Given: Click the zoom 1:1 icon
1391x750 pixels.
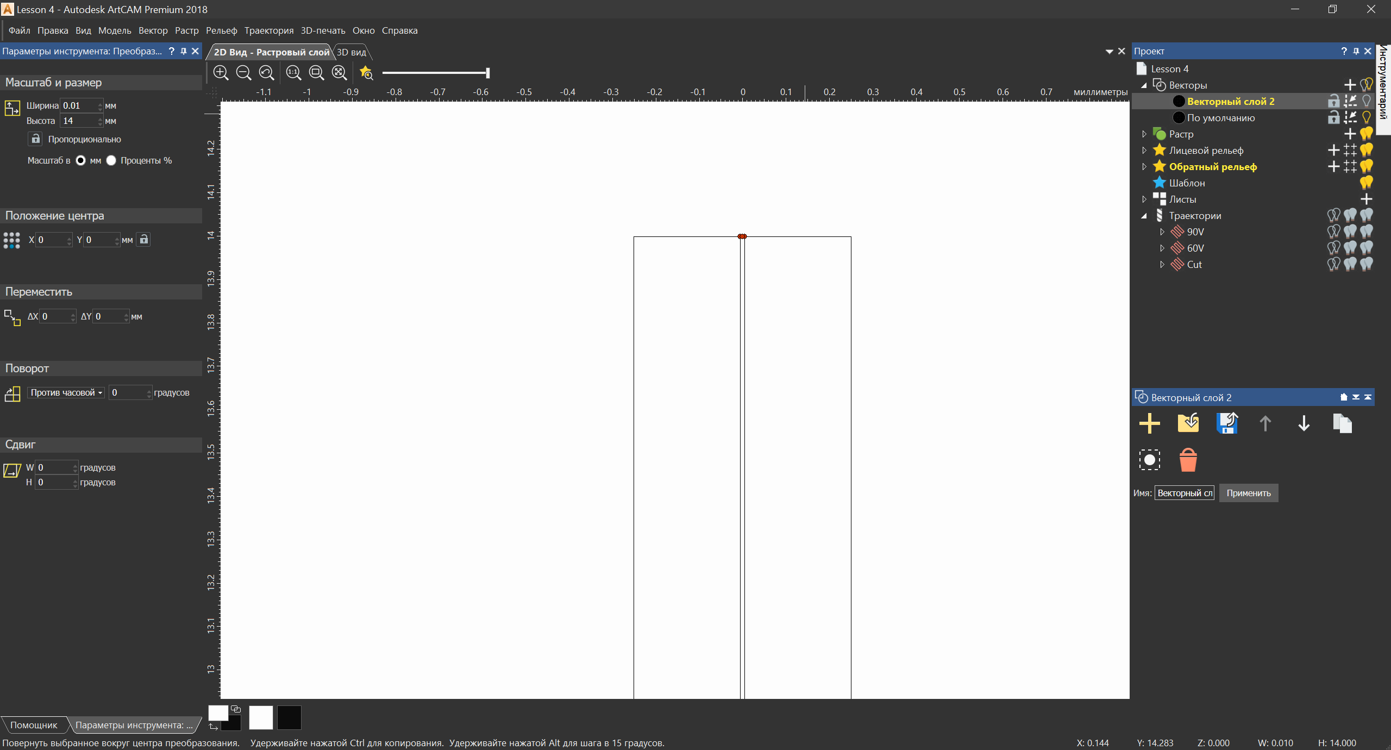Looking at the screenshot, I should click(293, 72).
